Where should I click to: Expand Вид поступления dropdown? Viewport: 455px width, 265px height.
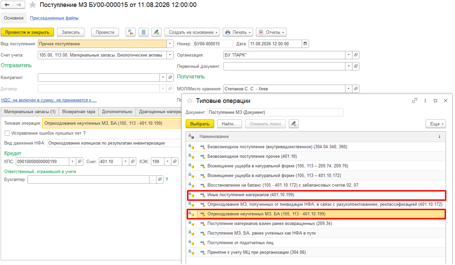coord(170,44)
